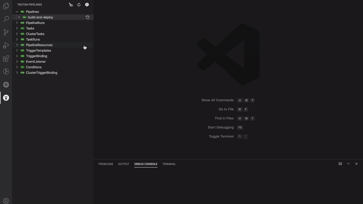The width and height of the screenshot is (363, 204).
Task: Click the green icon beside TriggerTemplates
Action: [22, 50]
